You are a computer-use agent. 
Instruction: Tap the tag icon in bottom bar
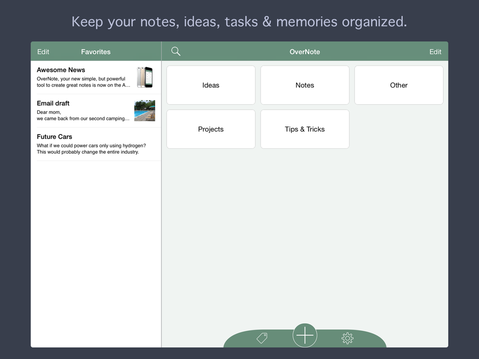pos(262,338)
